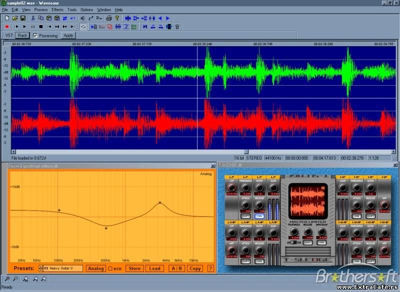Stop playback with the black square button

pyautogui.click(x=41, y=27)
